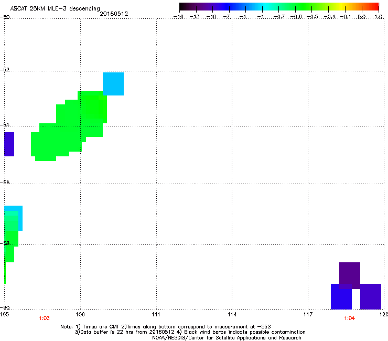The width and height of the screenshot is (388, 341).
Task: Click the blue data cell near longitude 118
Action: pos(341,297)
